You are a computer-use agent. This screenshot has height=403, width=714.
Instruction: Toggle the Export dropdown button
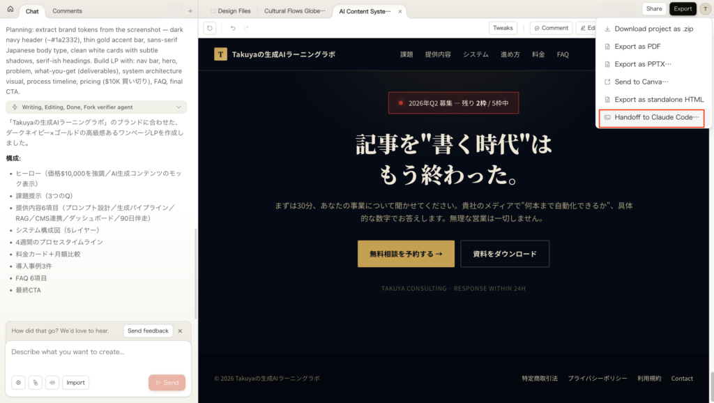683,9
